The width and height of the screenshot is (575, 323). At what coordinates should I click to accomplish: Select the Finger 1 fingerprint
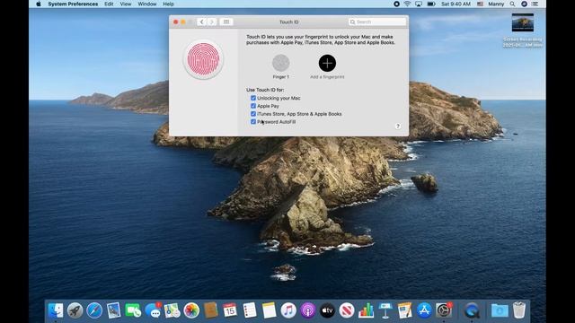coord(281,63)
